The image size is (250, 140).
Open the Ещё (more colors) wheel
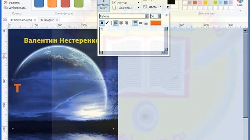240,1
